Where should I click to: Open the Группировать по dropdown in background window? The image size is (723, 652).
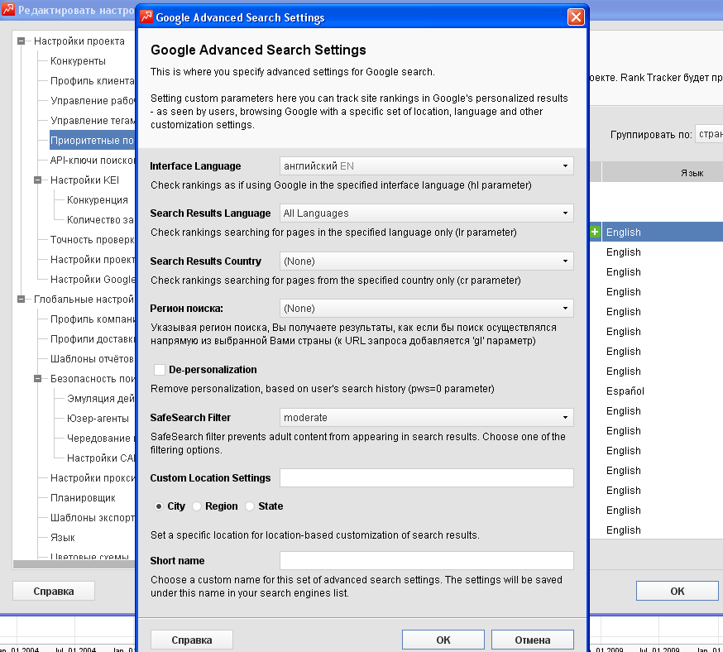coord(709,134)
